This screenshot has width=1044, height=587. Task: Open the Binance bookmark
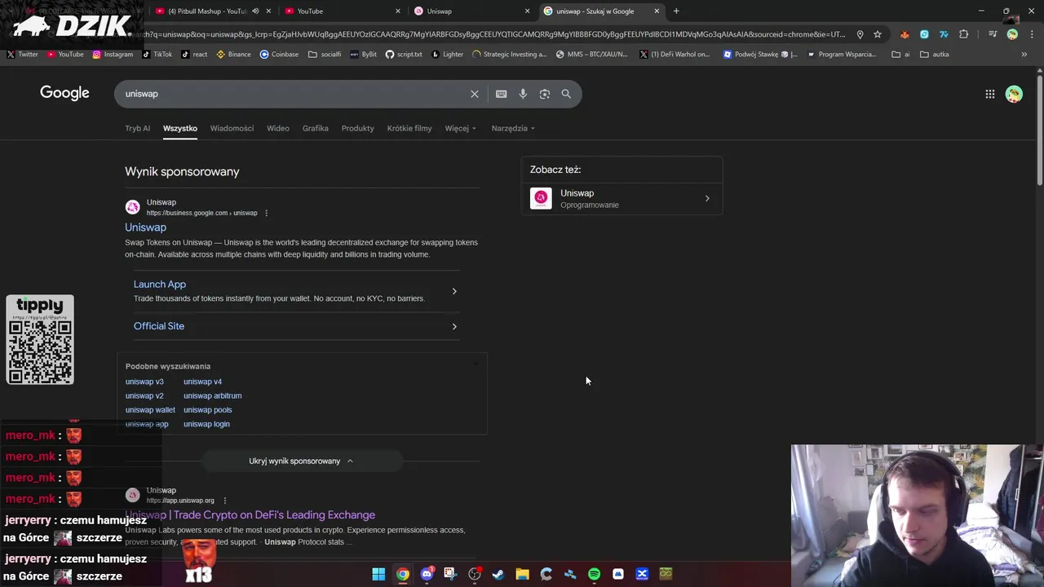233,55
